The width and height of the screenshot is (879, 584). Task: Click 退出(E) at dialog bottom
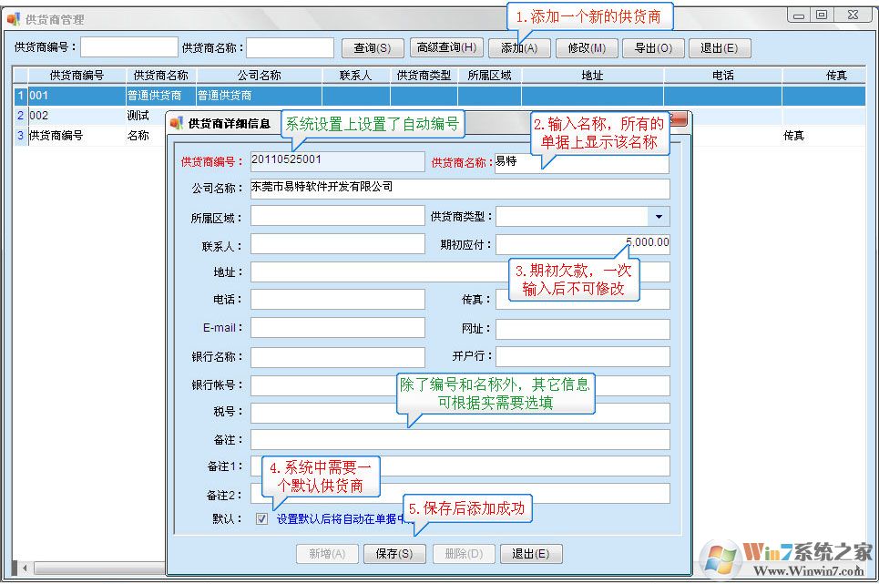click(x=529, y=553)
